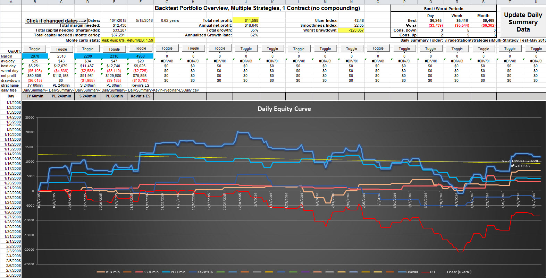Select the best day cell $12,740

[114, 66]
